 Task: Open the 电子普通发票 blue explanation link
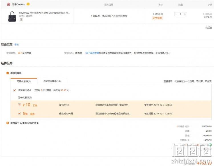coord(92,53)
